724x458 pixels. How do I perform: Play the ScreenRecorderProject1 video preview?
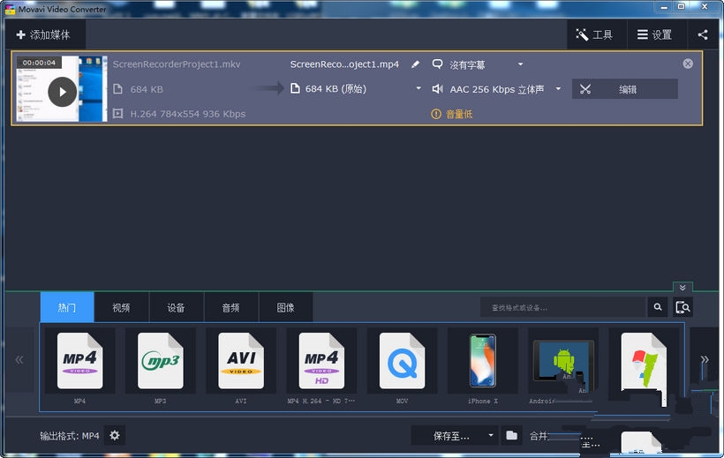62,91
